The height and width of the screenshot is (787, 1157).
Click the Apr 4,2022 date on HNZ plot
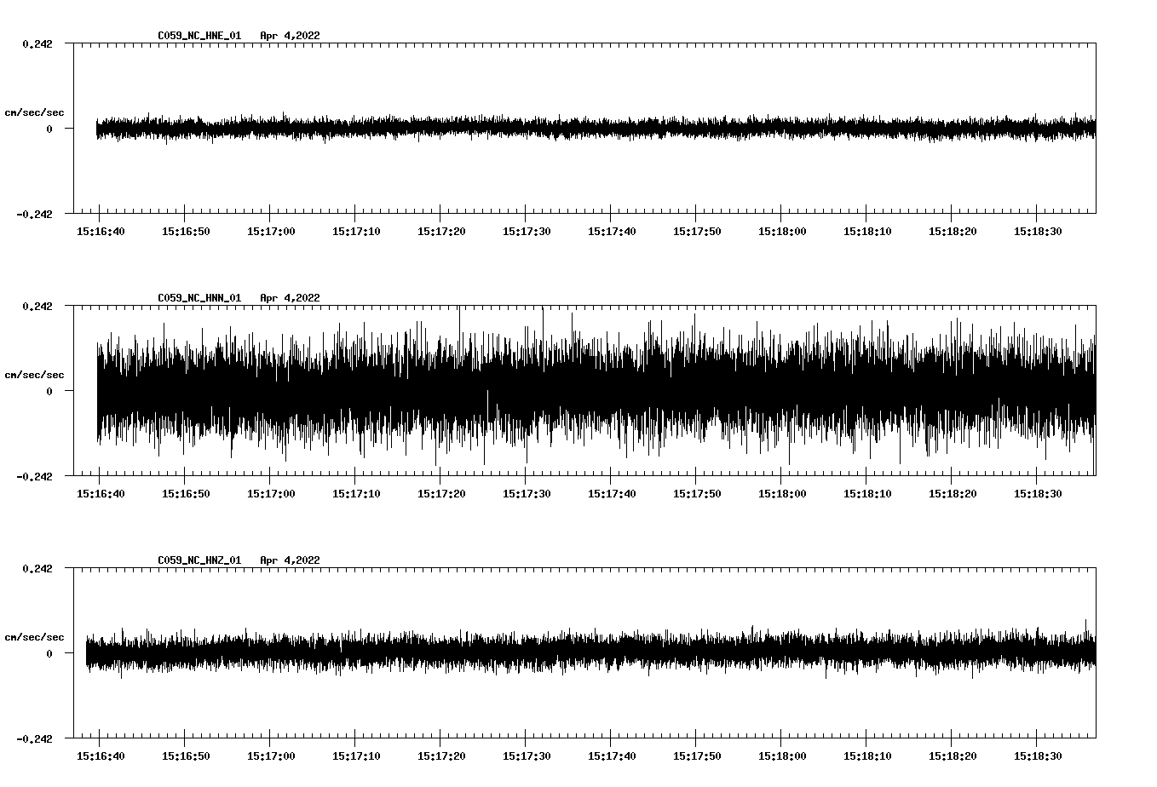[290, 560]
